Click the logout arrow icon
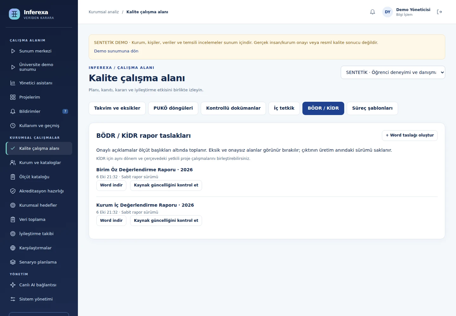The width and height of the screenshot is (456, 316). click(439, 12)
